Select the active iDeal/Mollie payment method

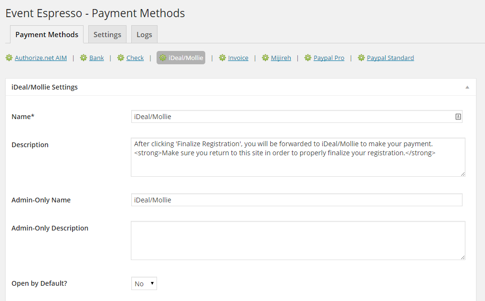click(181, 58)
